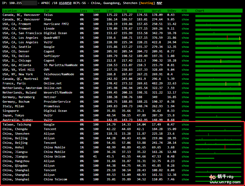
Task: Show MTR for Taiwan Taichung Google row
Action: (x=185, y=125)
